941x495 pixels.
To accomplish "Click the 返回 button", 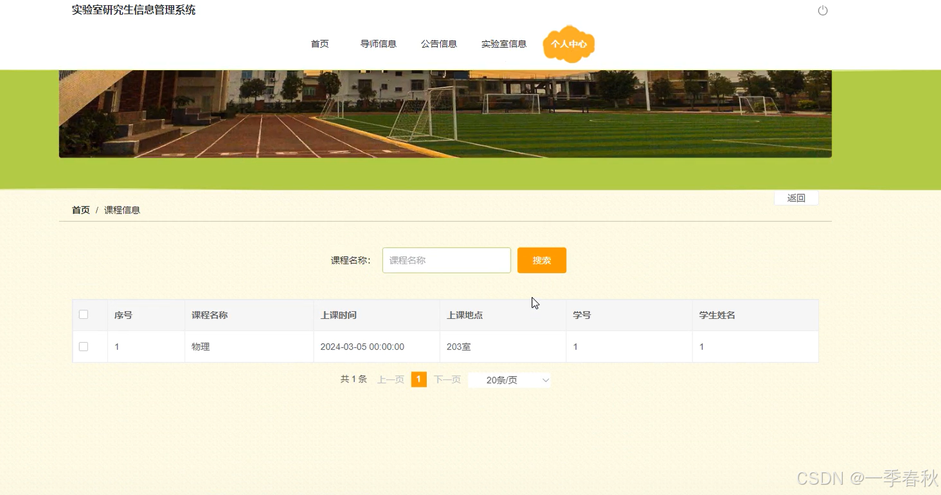I will click(x=796, y=198).
